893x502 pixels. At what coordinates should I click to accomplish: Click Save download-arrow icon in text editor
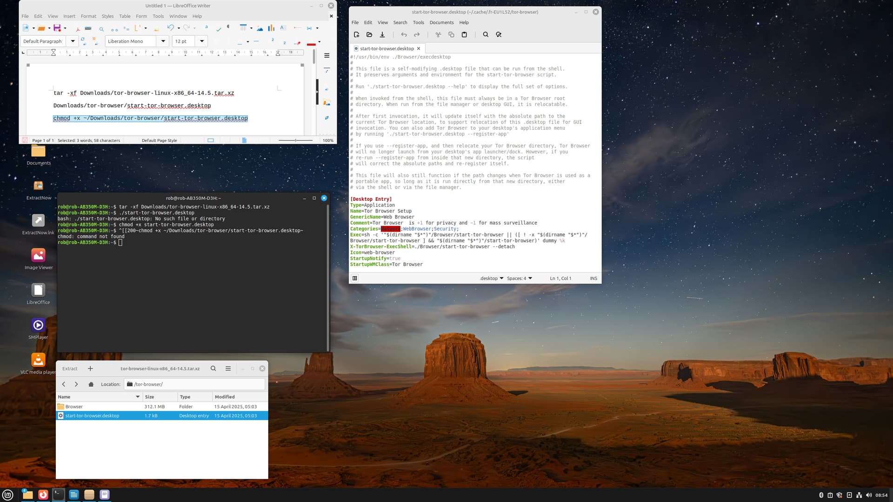click(x=382, y=34)
